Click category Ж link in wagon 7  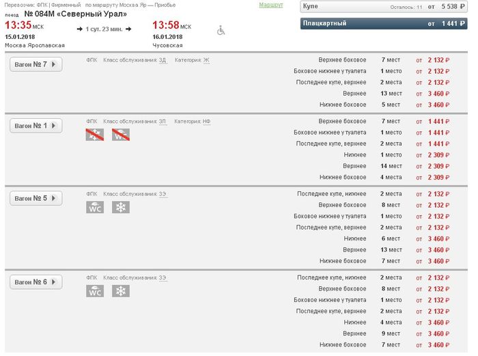point(206,60)
